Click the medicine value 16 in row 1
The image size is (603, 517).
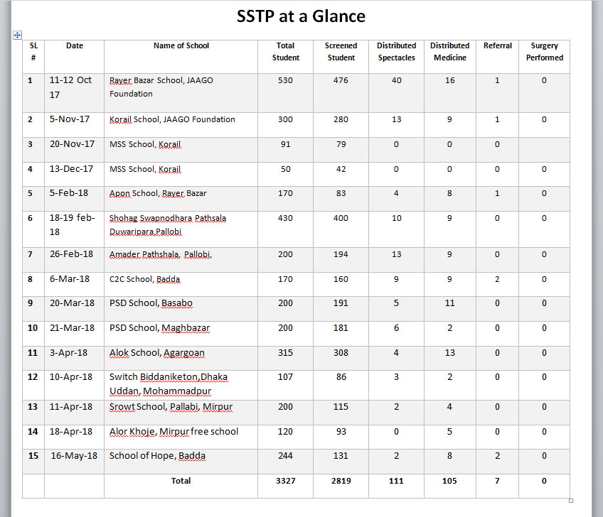[450, 80]
